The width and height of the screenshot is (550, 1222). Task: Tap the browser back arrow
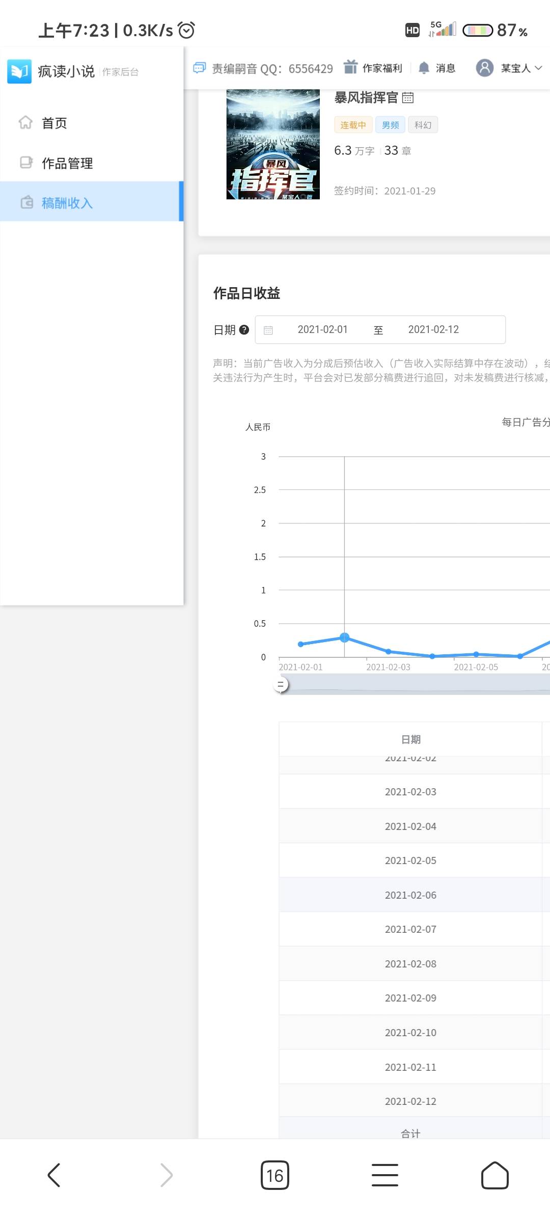[54, 1175]
